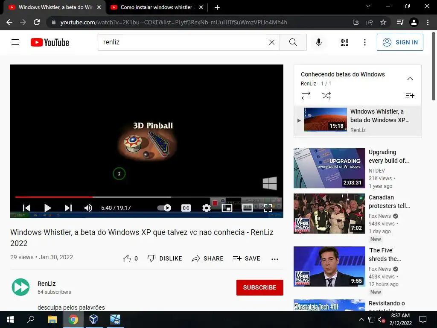437x328 pixels.
Task: Open the NTDEV channel name
Action: (x=376, y=171)
